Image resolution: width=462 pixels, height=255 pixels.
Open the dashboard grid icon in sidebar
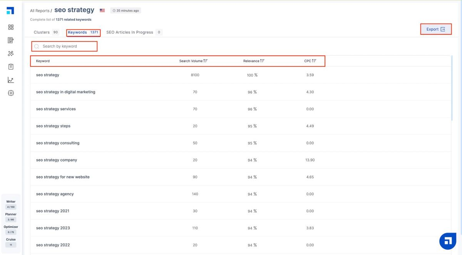11,27
